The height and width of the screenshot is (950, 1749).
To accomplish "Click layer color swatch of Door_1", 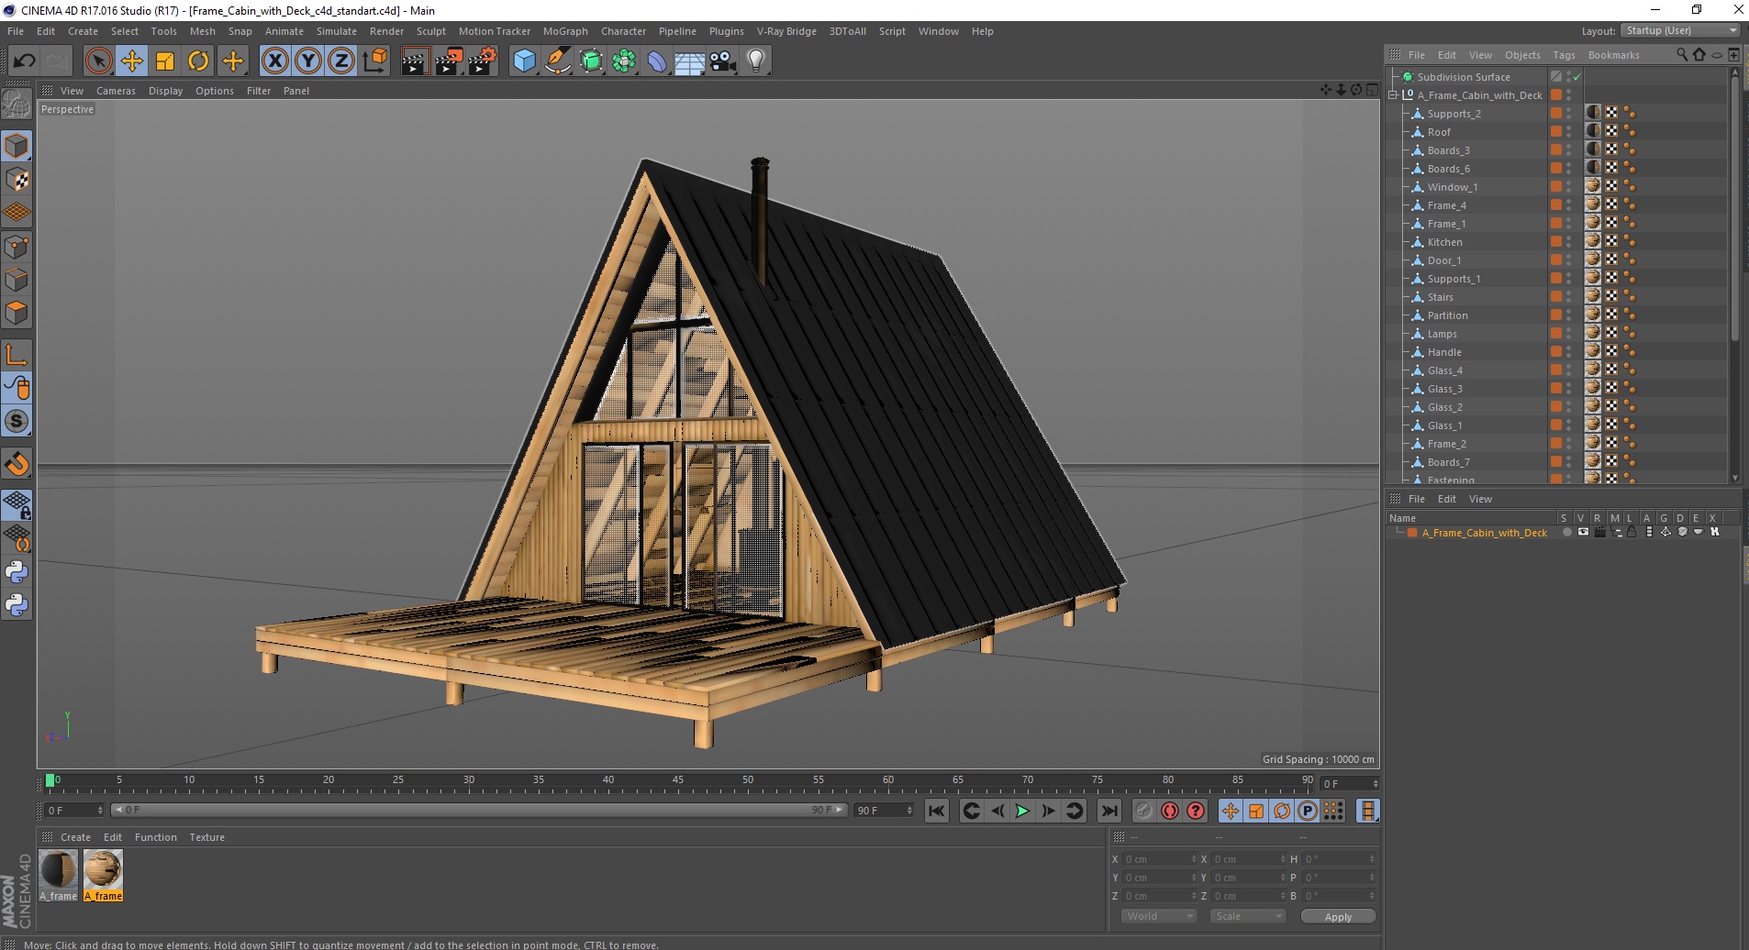I will (1556, 260).
